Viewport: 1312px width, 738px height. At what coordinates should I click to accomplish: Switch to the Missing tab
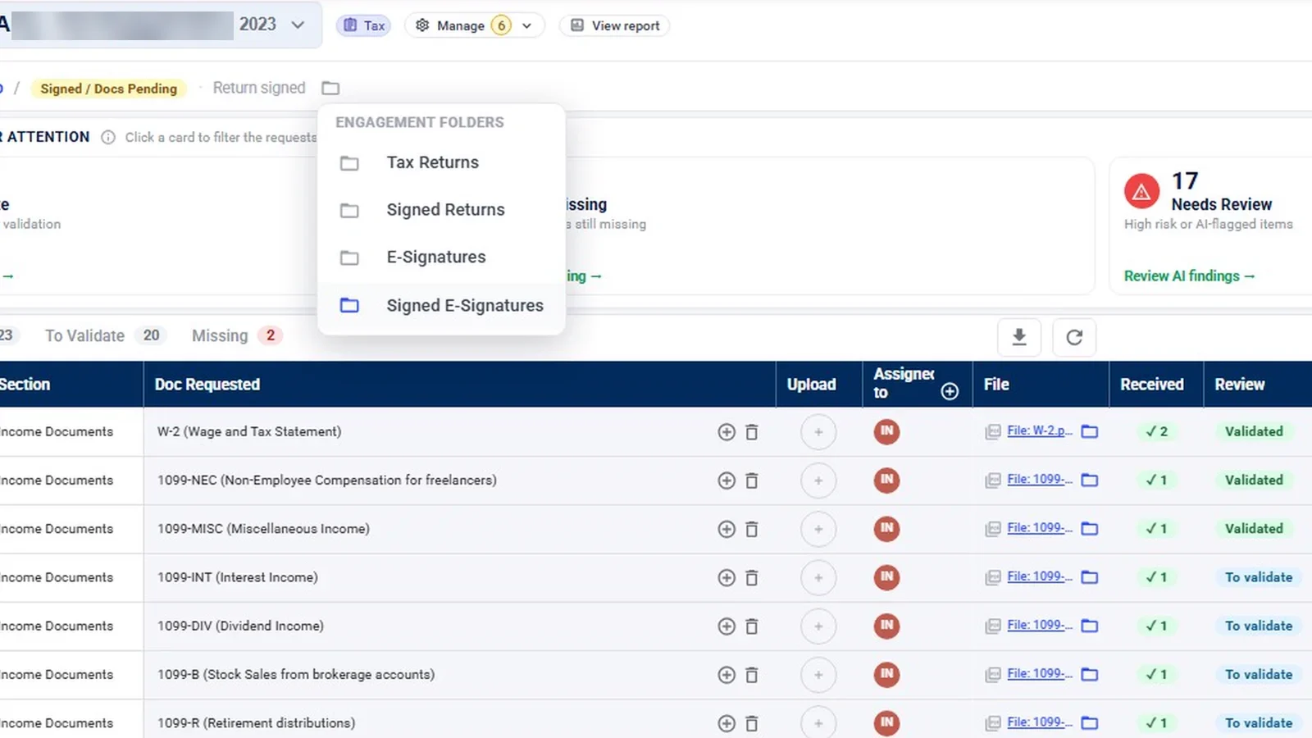coord(237,335)
